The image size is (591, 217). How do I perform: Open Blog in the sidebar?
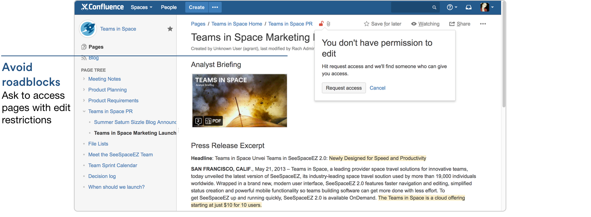pyautogui.click(x=94, y=58)
